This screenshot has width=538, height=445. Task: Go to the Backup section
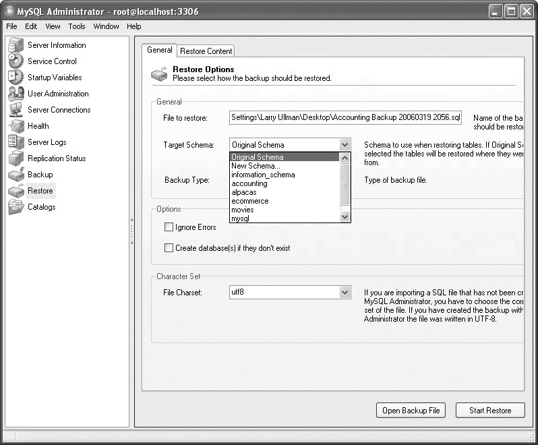(x=40, y=175)
